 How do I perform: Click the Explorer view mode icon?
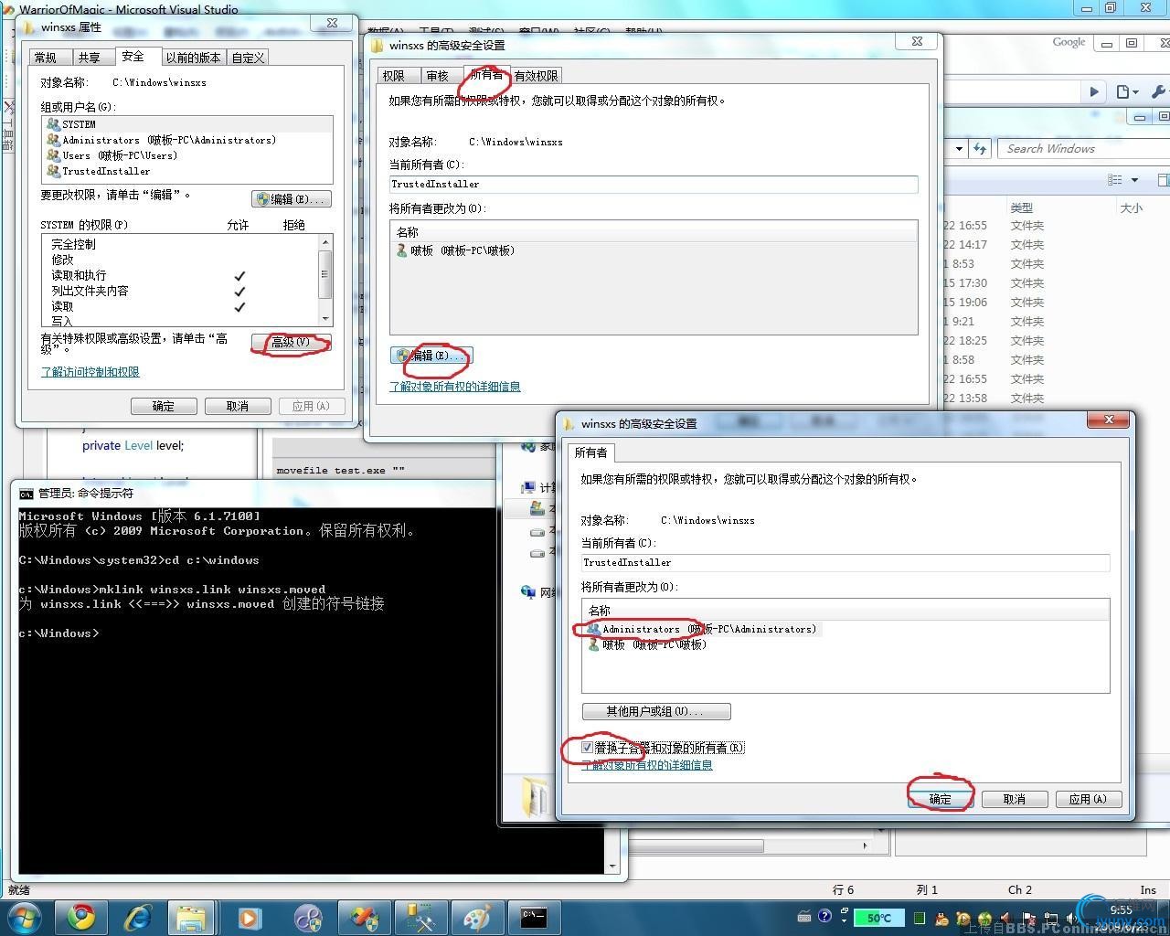1115,180
